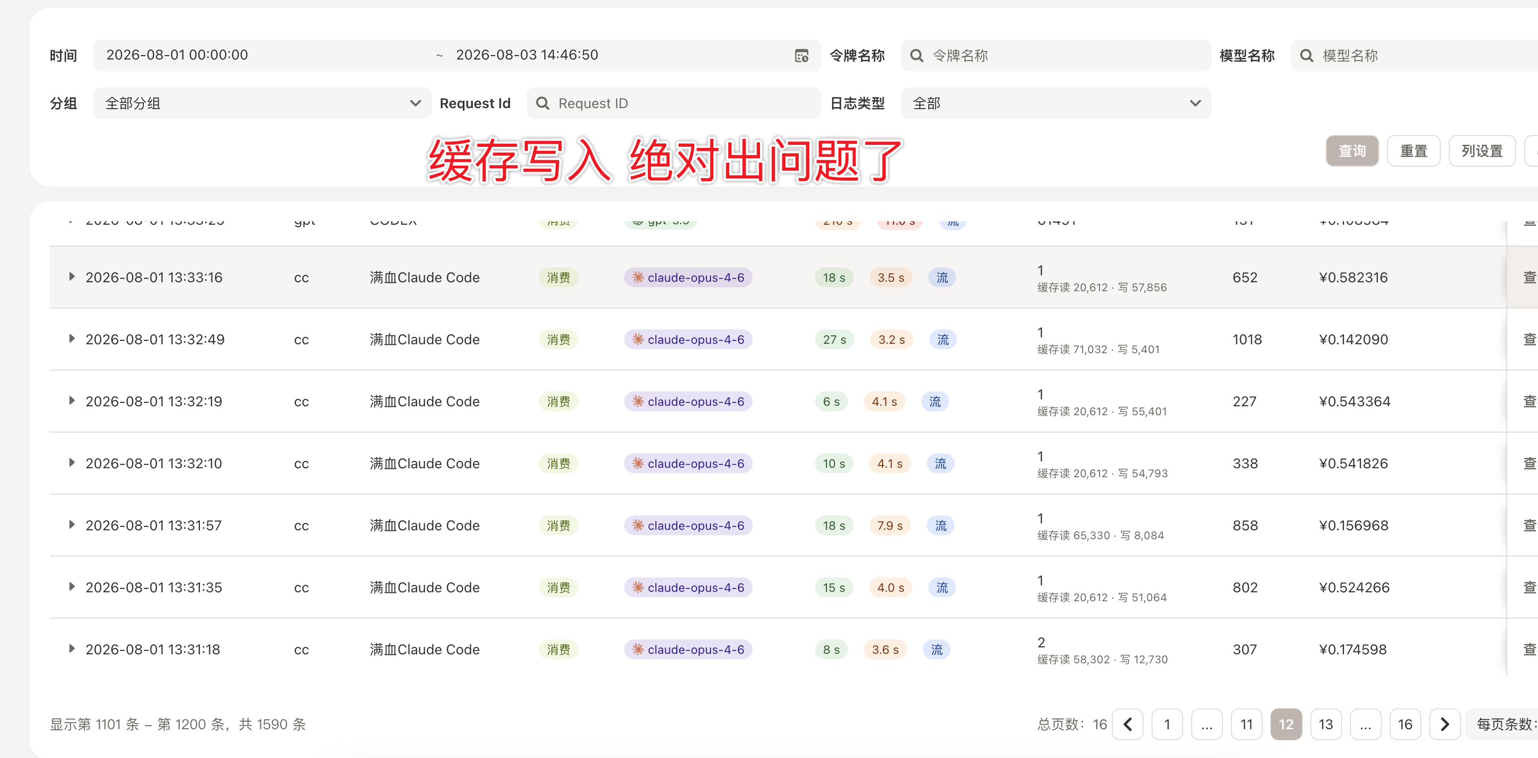Click the 查询 button
This screenshot has height=758, width=1538.
1352,151
